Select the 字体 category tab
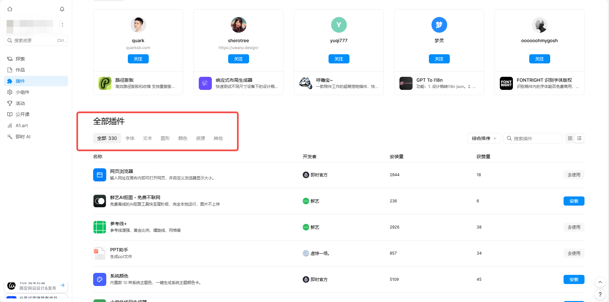The image size is (609, 302). pos(130,138)
